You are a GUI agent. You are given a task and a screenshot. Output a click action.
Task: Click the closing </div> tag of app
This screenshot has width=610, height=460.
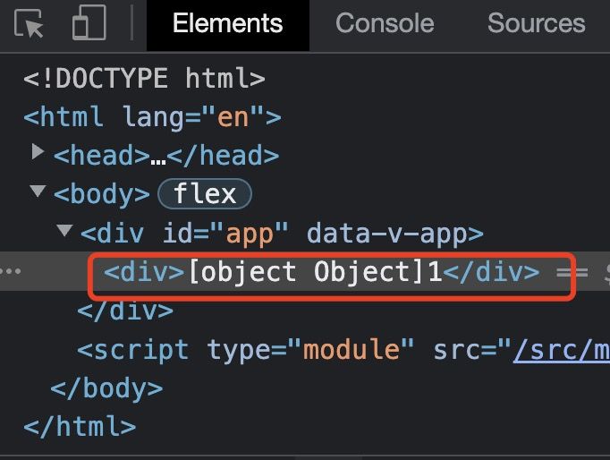125,311
